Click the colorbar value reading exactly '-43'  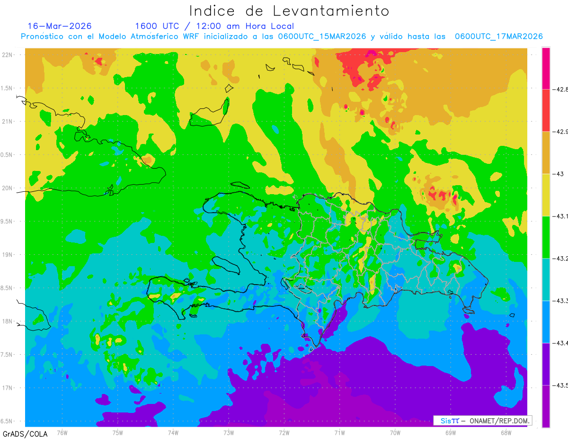558,174
